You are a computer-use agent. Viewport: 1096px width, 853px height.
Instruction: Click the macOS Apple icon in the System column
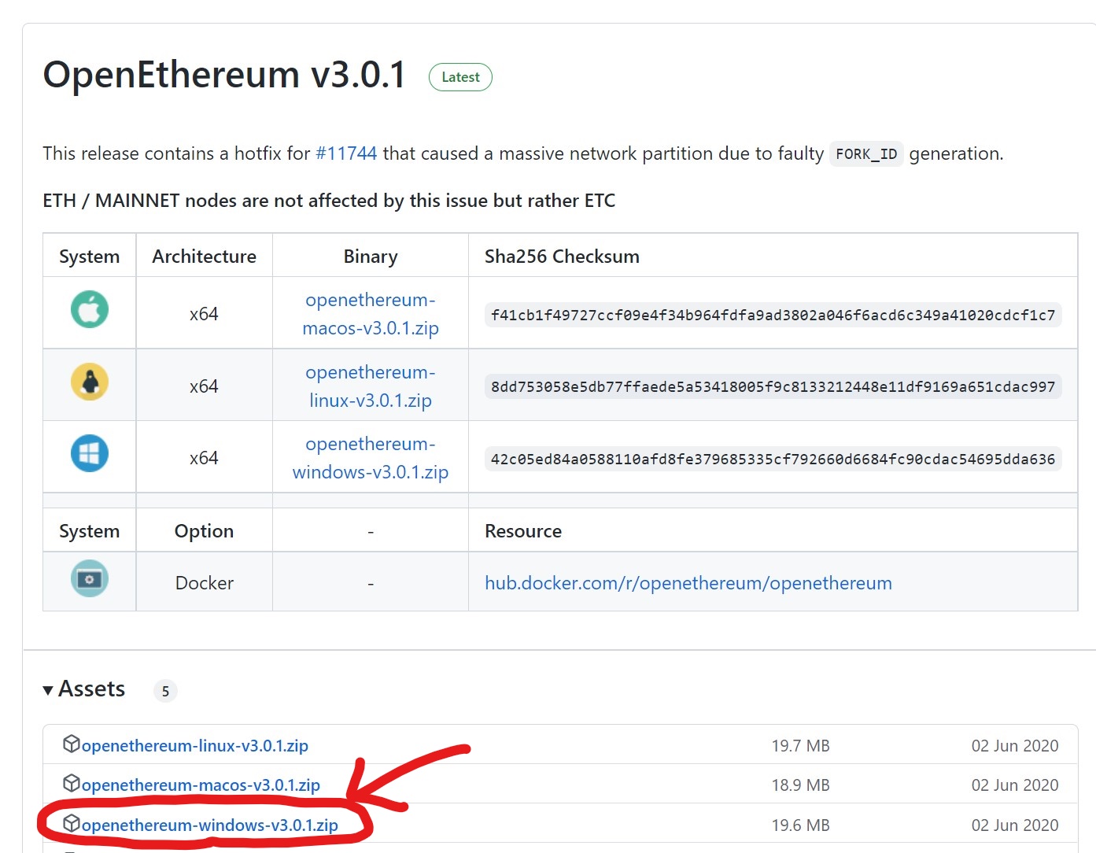(x=89, y=310)
